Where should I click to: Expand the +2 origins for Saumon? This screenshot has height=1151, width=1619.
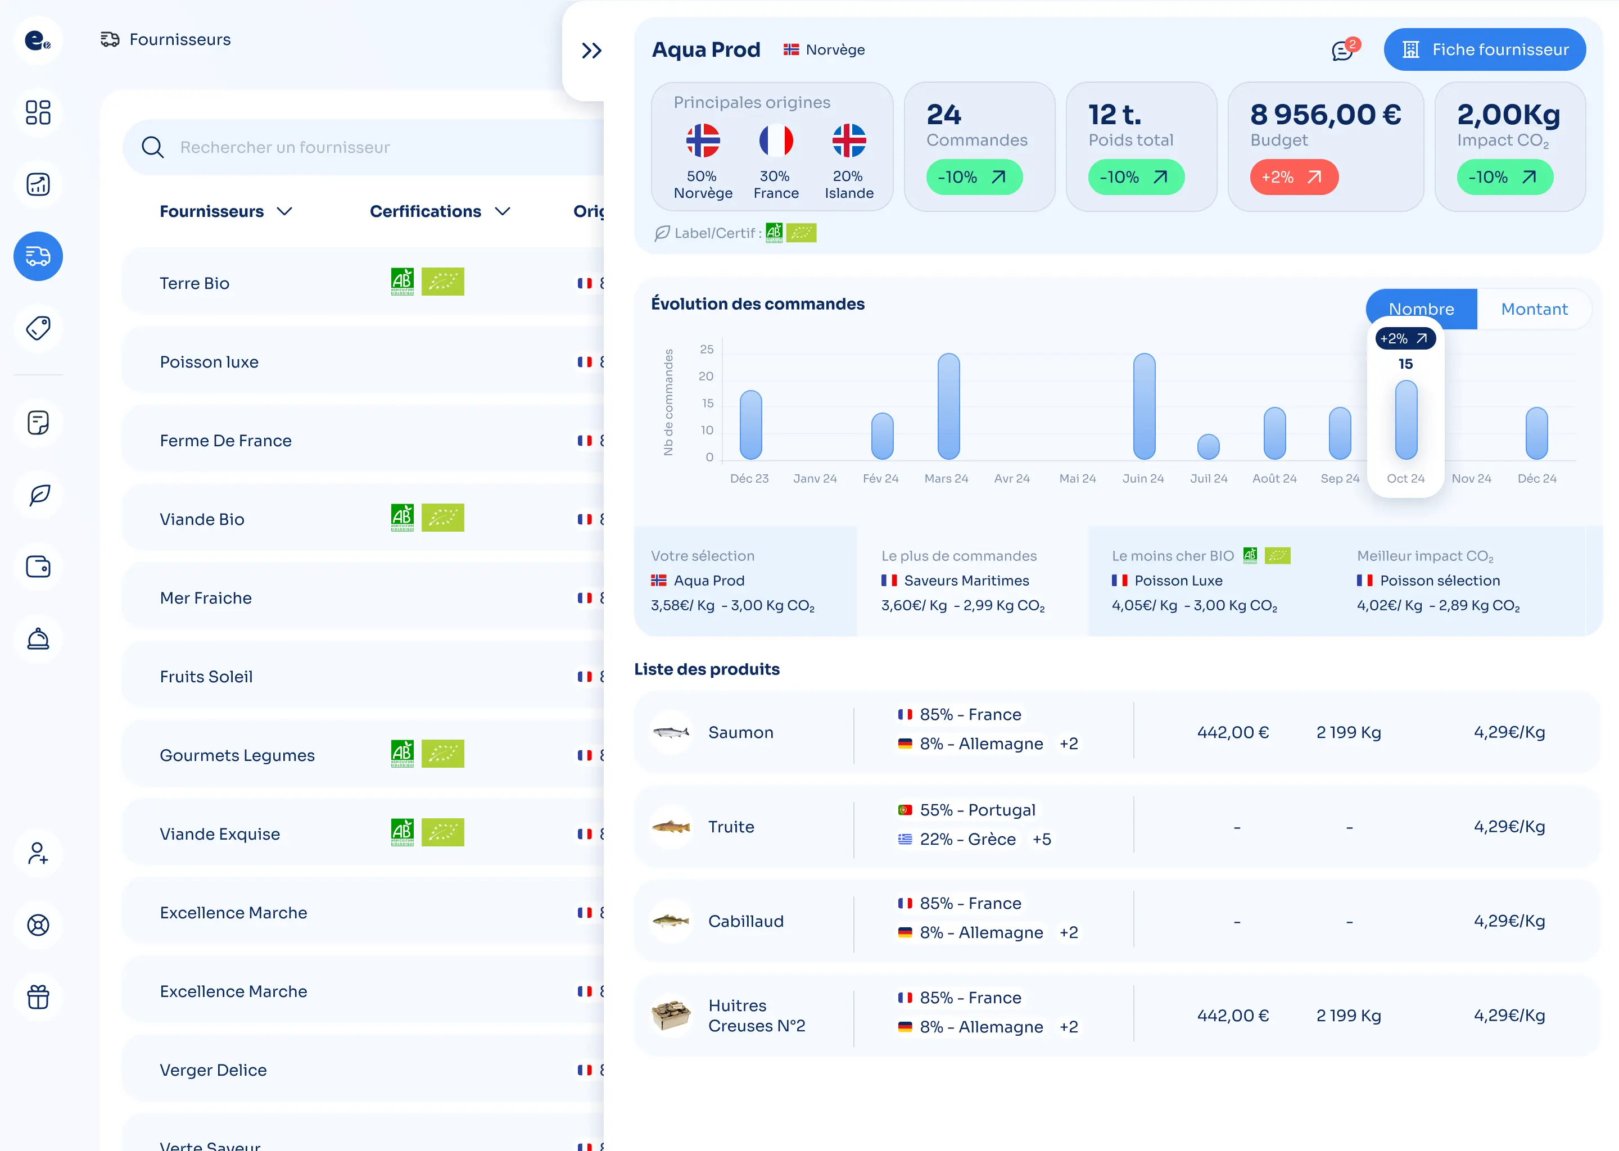pos(1068,744)
